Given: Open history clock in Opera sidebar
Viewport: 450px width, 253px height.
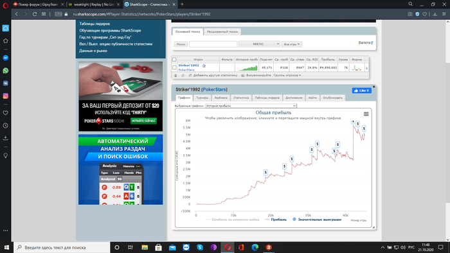Looking at the screenshot, I should point(5,125).
